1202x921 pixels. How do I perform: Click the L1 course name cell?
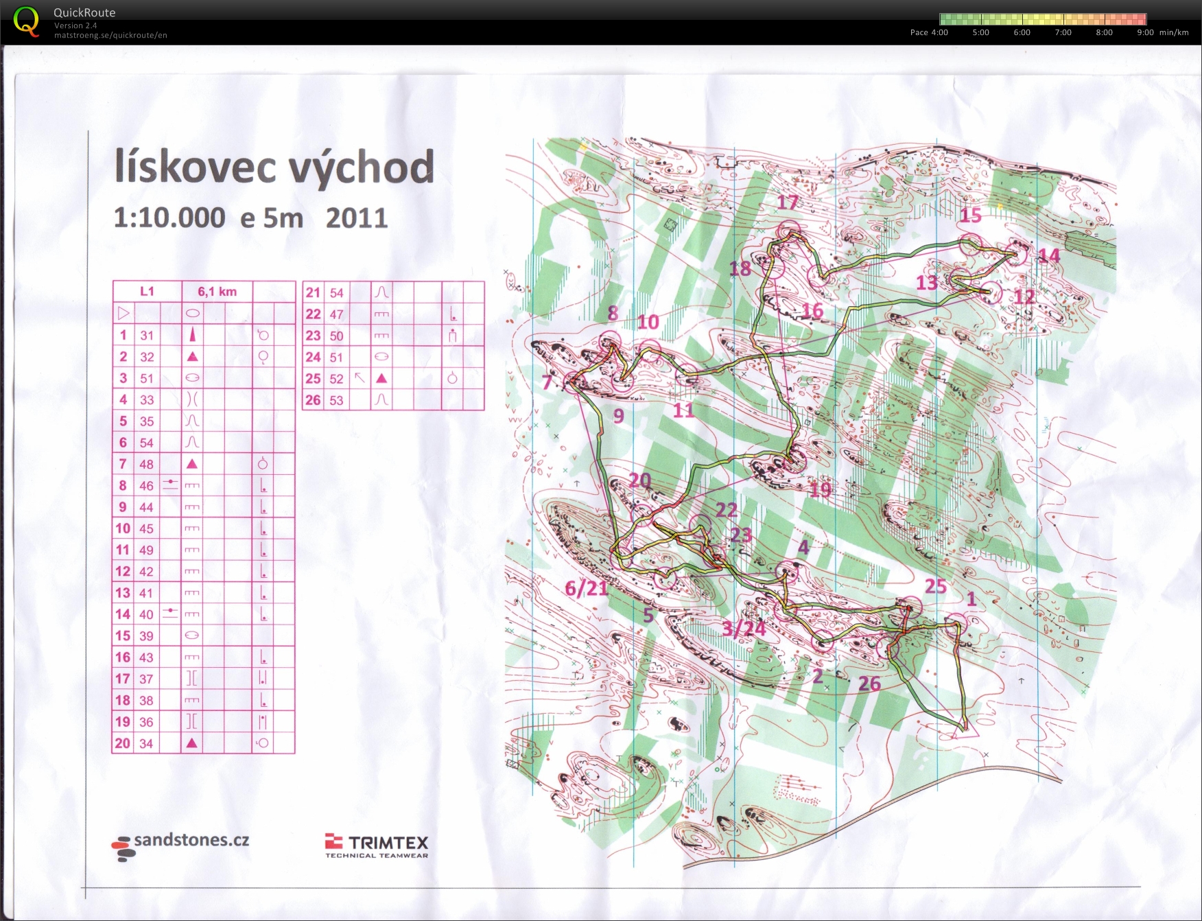pyautogui.click(x=148, y=291)
